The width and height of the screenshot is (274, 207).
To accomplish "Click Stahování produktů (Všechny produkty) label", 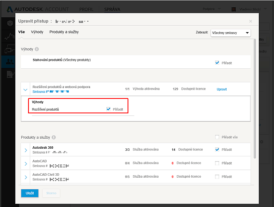I will 62,60.
